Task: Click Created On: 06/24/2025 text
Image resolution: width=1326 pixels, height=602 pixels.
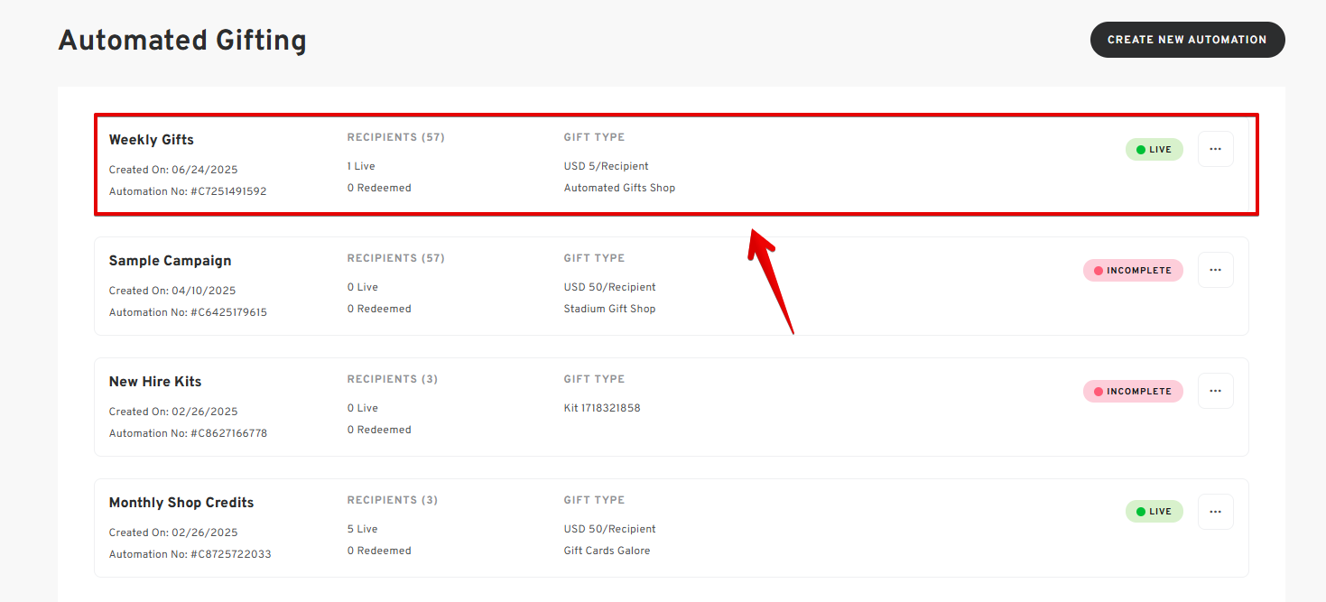Action: click(173, 170)
